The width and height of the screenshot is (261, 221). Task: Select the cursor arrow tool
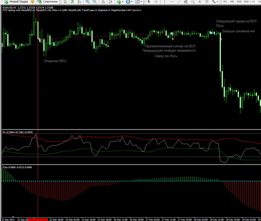click(149, 2)
